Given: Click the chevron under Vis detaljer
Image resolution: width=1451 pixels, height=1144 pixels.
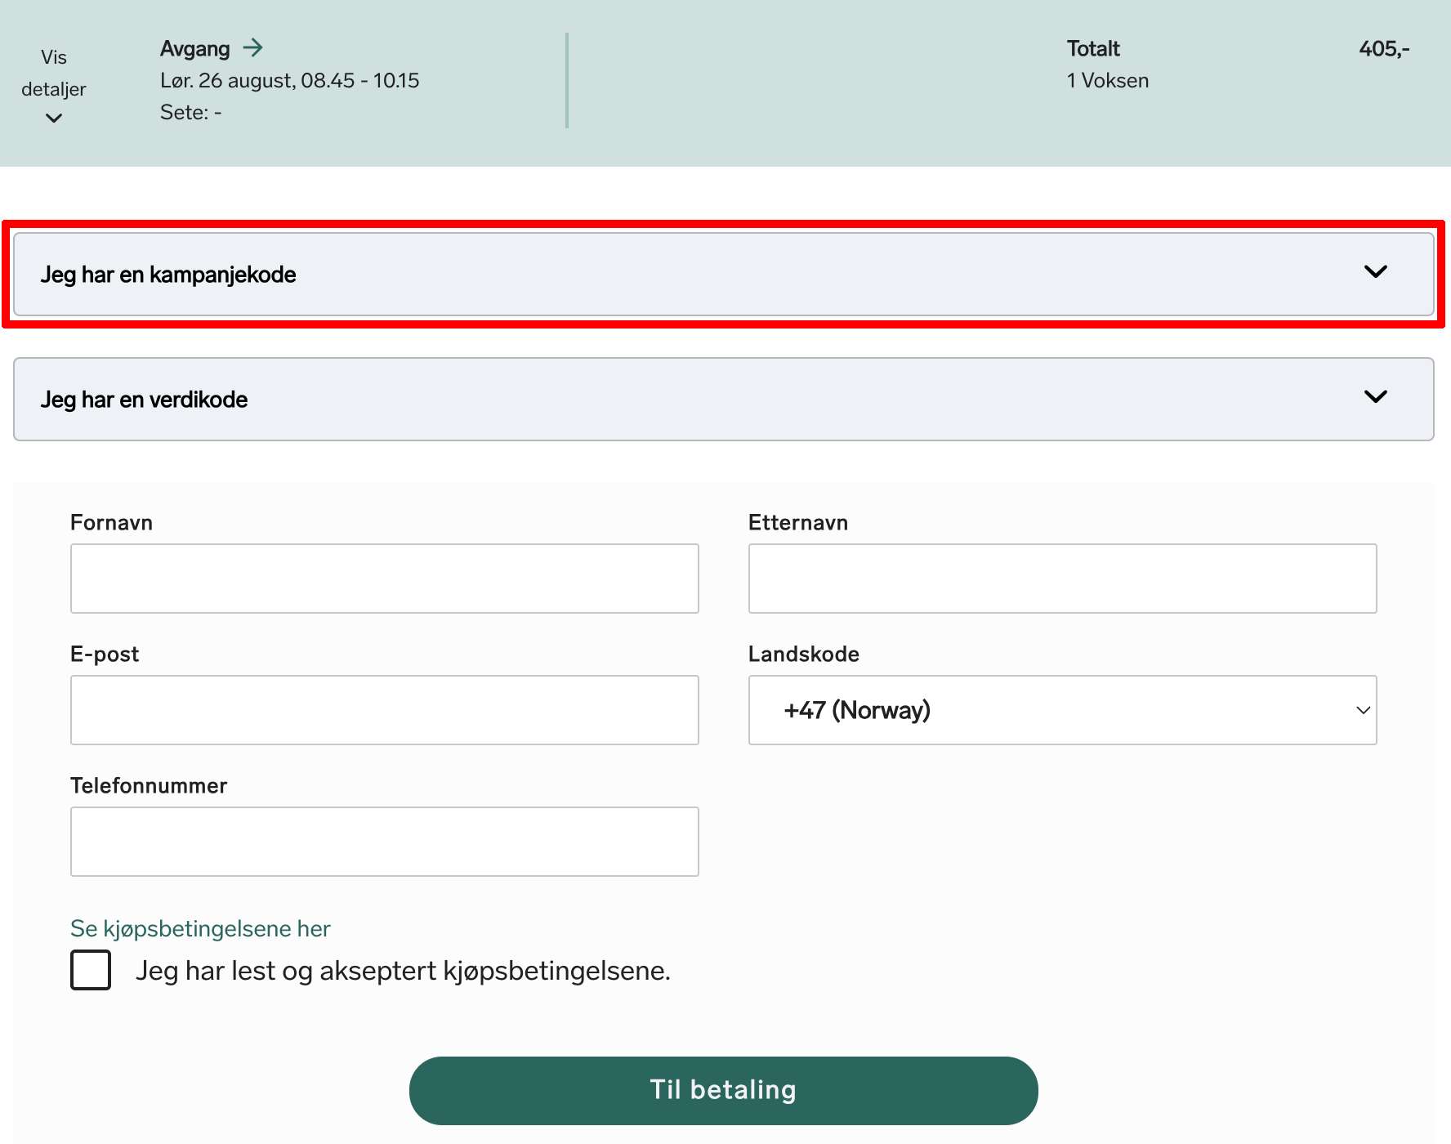Looking at the screenshot, I should tap(54, 118).
